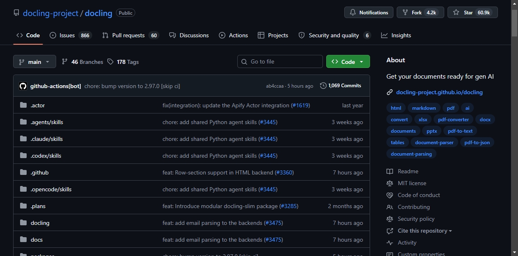Viewport: 518px width, 256px height.
Task: Go to the Discussions tab
Action: (189, 35)
